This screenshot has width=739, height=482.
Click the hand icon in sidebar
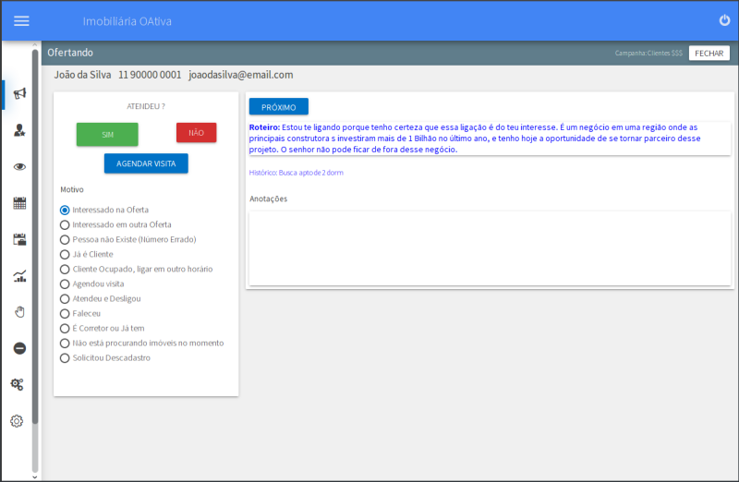tap(19, 311)
